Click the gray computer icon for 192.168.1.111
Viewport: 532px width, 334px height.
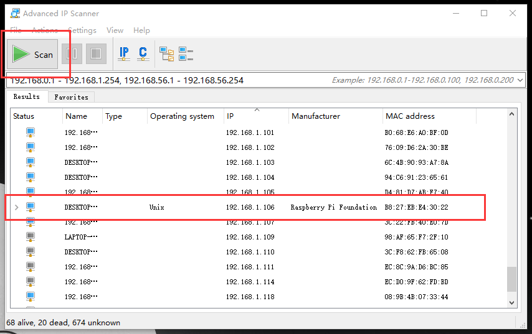(x=31, y=267)
